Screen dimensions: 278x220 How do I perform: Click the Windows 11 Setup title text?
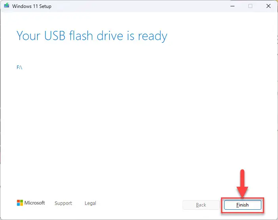click(x=32, y=6)
